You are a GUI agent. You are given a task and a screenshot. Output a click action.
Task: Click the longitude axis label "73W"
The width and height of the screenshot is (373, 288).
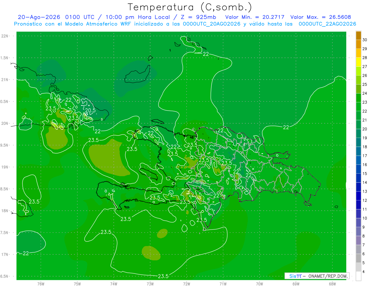pos(150,284)
